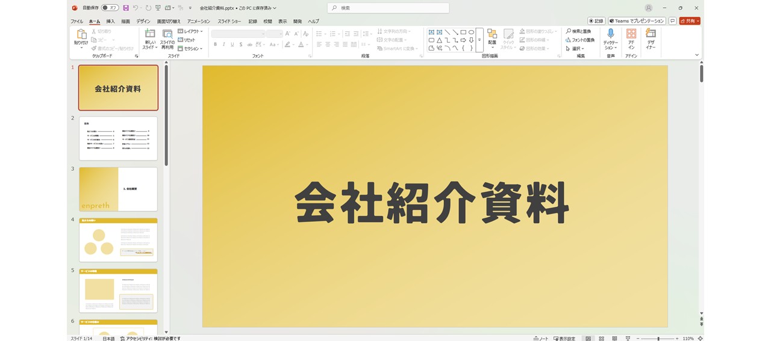
Task: Click the Text Box shape icon
Action: coord(431,32)
